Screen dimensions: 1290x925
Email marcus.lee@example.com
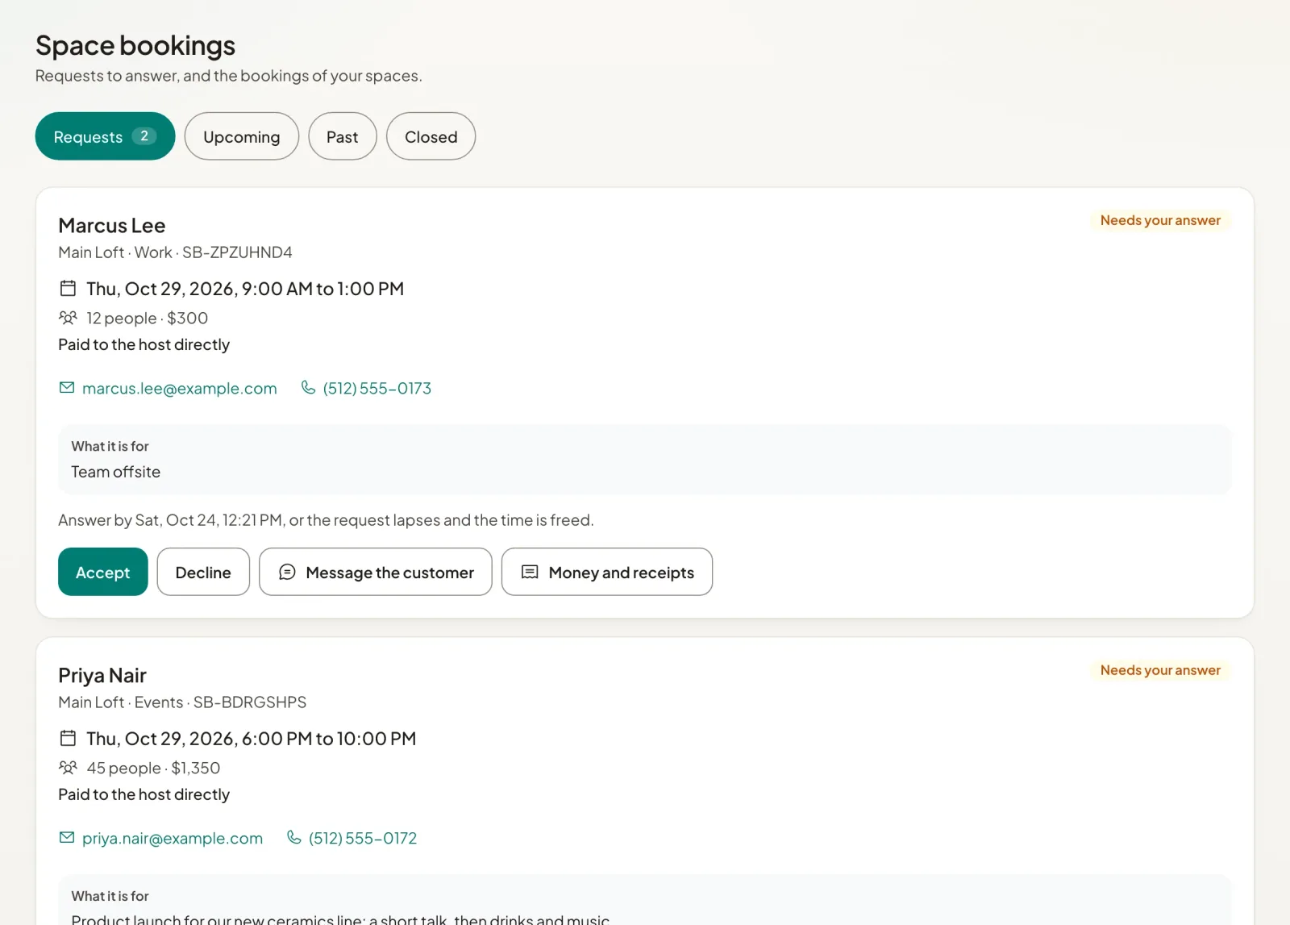tap(180, 389)
